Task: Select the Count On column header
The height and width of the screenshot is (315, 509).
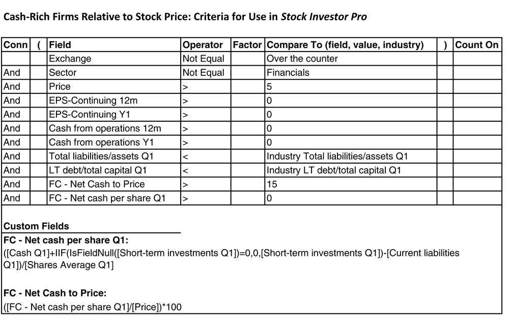Action: click(477, 45)
